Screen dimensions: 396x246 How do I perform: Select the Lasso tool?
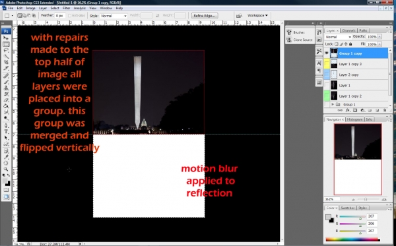6,50
